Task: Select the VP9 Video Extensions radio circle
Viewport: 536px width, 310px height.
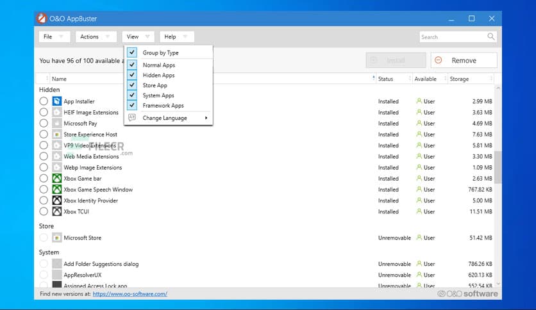Action: click(x=44, y=145)
